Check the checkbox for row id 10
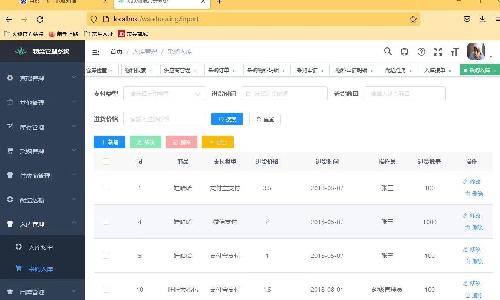 (x=106, y=290)
